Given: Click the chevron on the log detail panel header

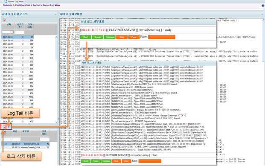Looking at the screenshot, I should [x=262, y=14].
